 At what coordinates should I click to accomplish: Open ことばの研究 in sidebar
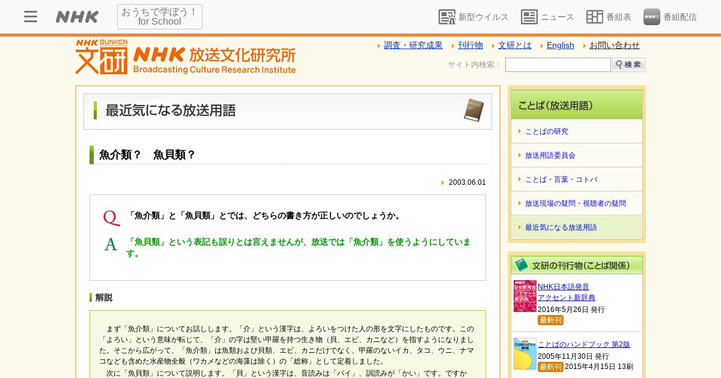pyautogui.click(x=547, y=131)
